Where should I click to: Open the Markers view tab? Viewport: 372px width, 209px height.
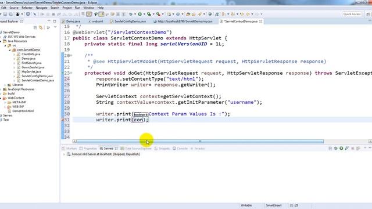point(69,149)
